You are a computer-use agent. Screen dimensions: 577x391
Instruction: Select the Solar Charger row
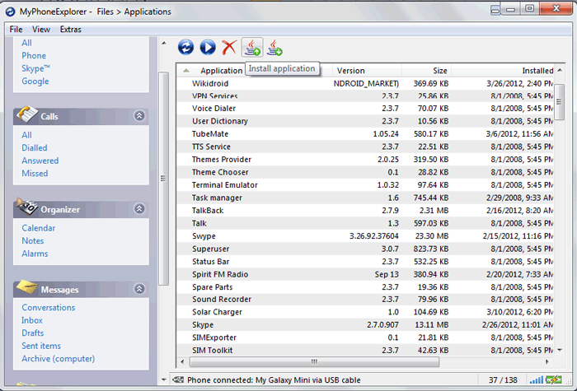(x=365, y=312)
